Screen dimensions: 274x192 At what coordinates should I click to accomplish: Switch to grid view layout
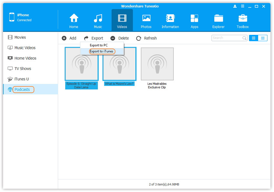coord(254,38)
